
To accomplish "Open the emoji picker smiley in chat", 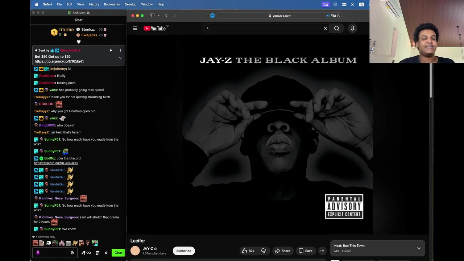I will pos(72,253).
